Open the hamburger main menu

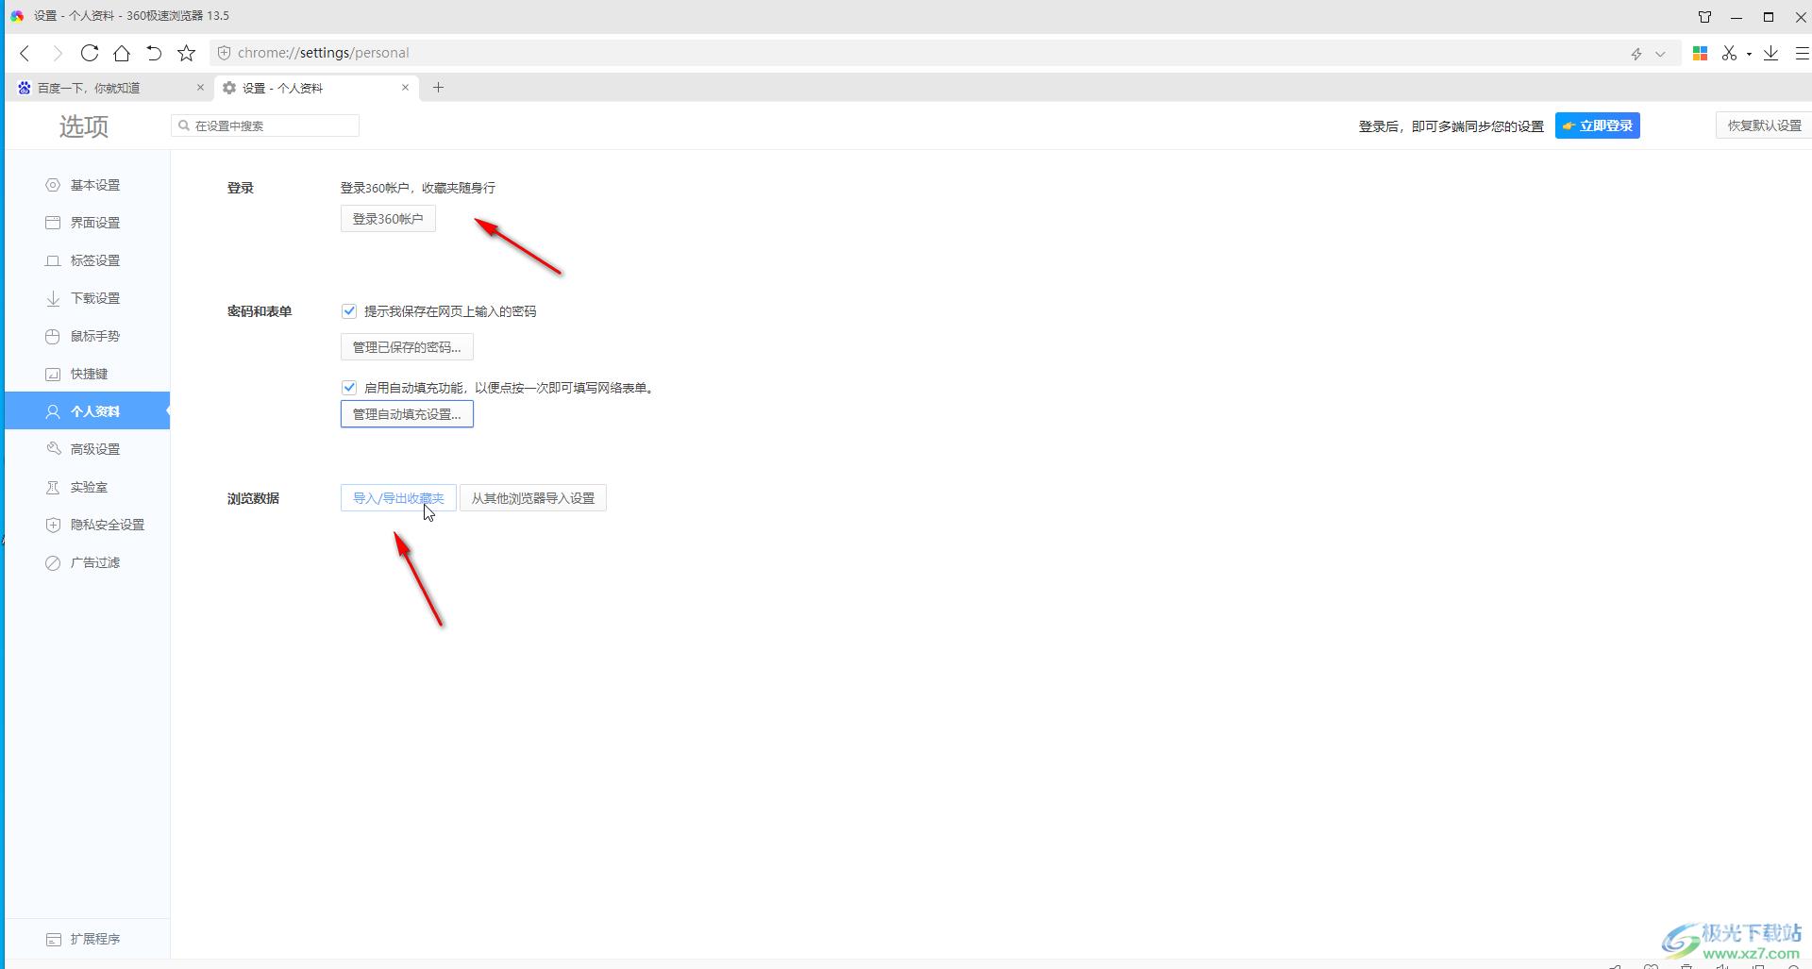coord(1801,53)
